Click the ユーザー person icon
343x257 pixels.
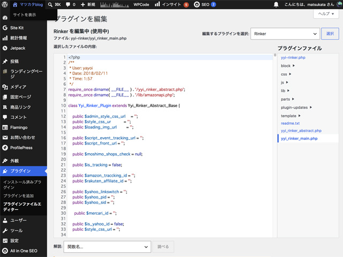[x=5, y=220]
